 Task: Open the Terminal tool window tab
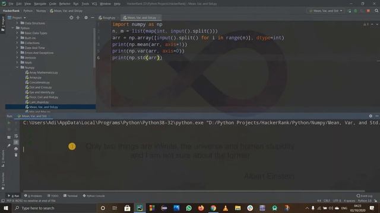coord(71,196)
